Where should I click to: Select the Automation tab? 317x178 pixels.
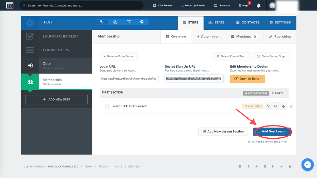pyautogui.click(x=208, y=36)
